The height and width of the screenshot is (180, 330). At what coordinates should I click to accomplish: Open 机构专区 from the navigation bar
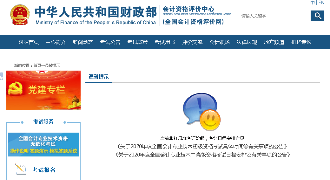click(301, 42)
